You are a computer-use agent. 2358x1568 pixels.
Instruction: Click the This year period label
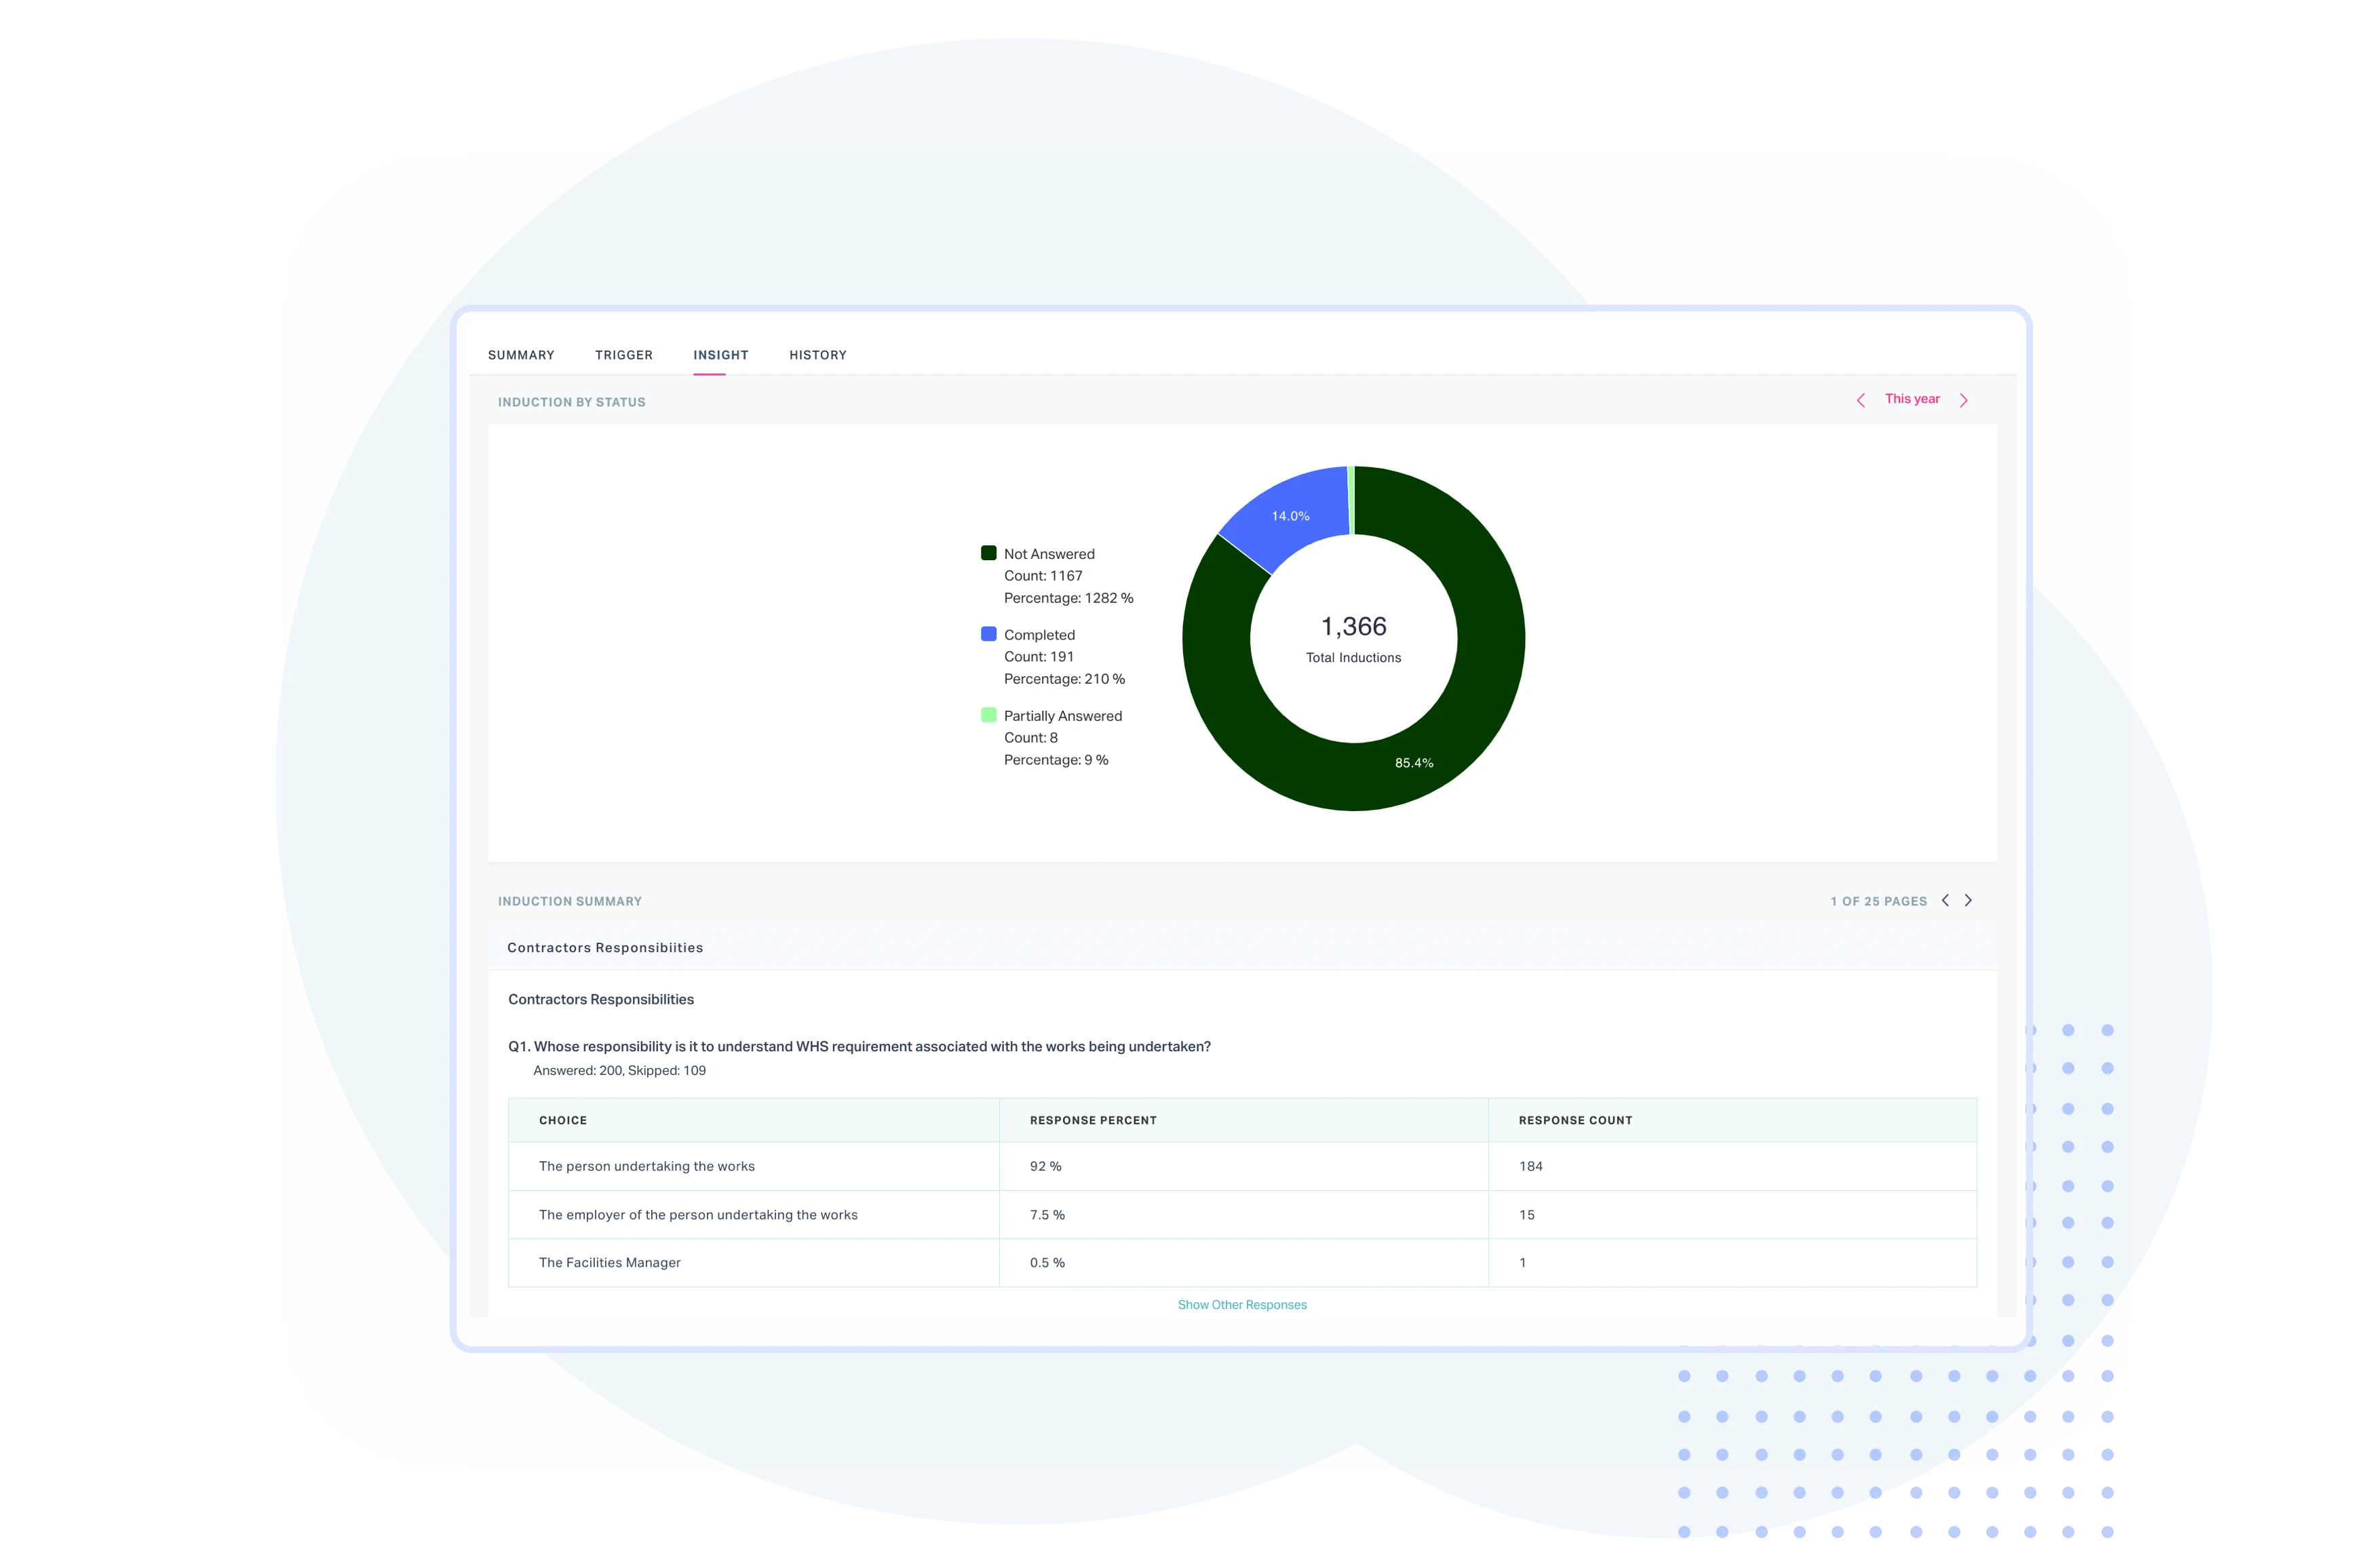1912,399
